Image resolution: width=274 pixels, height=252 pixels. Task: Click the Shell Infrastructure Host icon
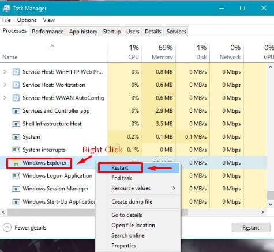(16, 124)
